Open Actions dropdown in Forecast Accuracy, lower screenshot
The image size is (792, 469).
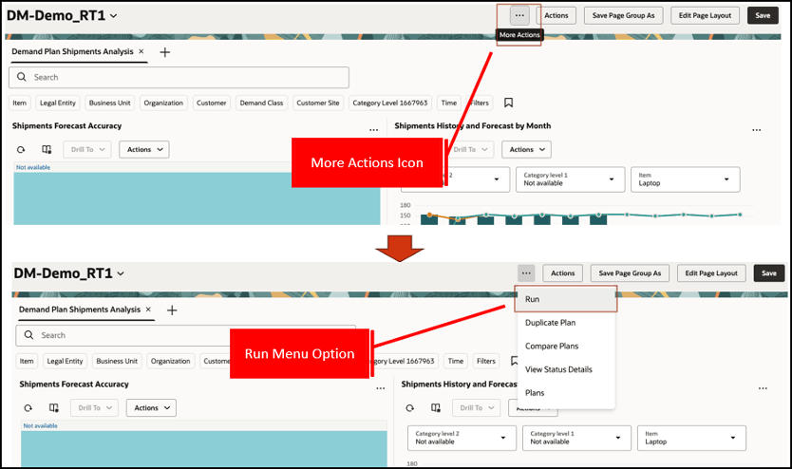[151, 408]
